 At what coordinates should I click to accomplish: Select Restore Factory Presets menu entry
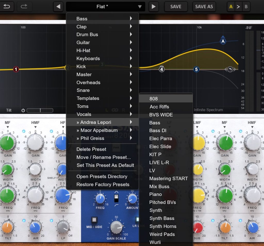pos(103,185)
